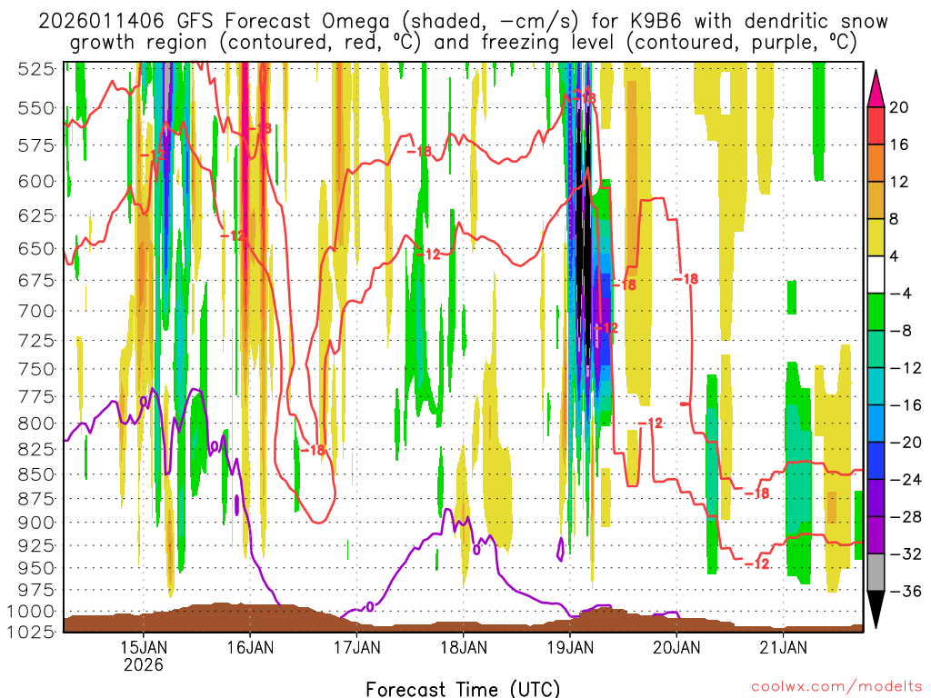Select the 21JAN tick label
This screenshot has height=698, width=931.
coord(783,647)
